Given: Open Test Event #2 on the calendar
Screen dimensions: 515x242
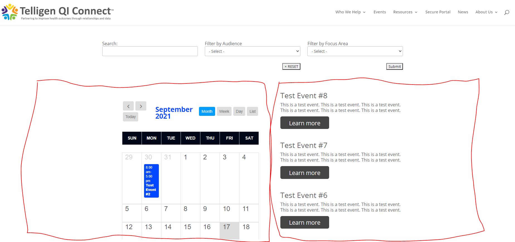Looking at the screenshot, I should [x=151, y=181].
